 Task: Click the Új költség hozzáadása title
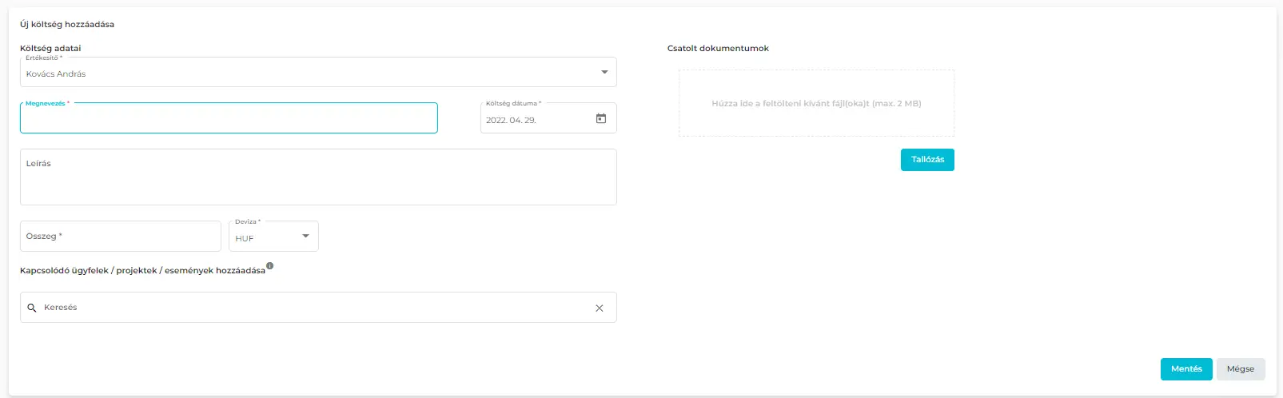click(x=67, y=25)
